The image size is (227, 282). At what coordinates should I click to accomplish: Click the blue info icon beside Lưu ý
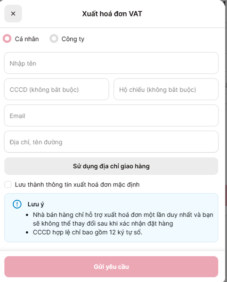point(17,204)
